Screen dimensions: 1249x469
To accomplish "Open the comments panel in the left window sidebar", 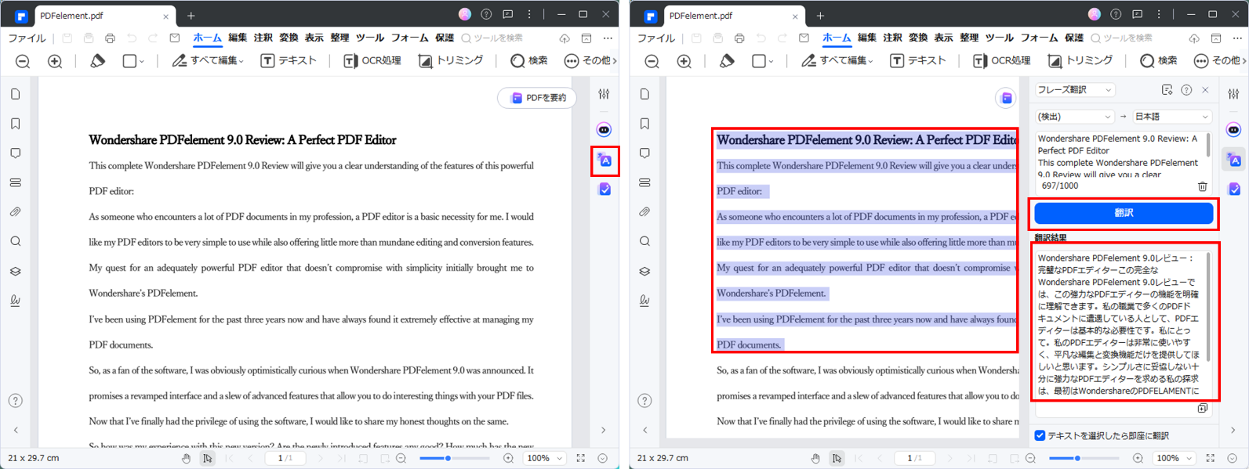I will tap(16, 153).
